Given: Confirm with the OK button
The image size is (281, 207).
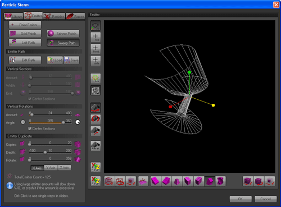Looking at the screenshot, I should [x=241, y=199].
